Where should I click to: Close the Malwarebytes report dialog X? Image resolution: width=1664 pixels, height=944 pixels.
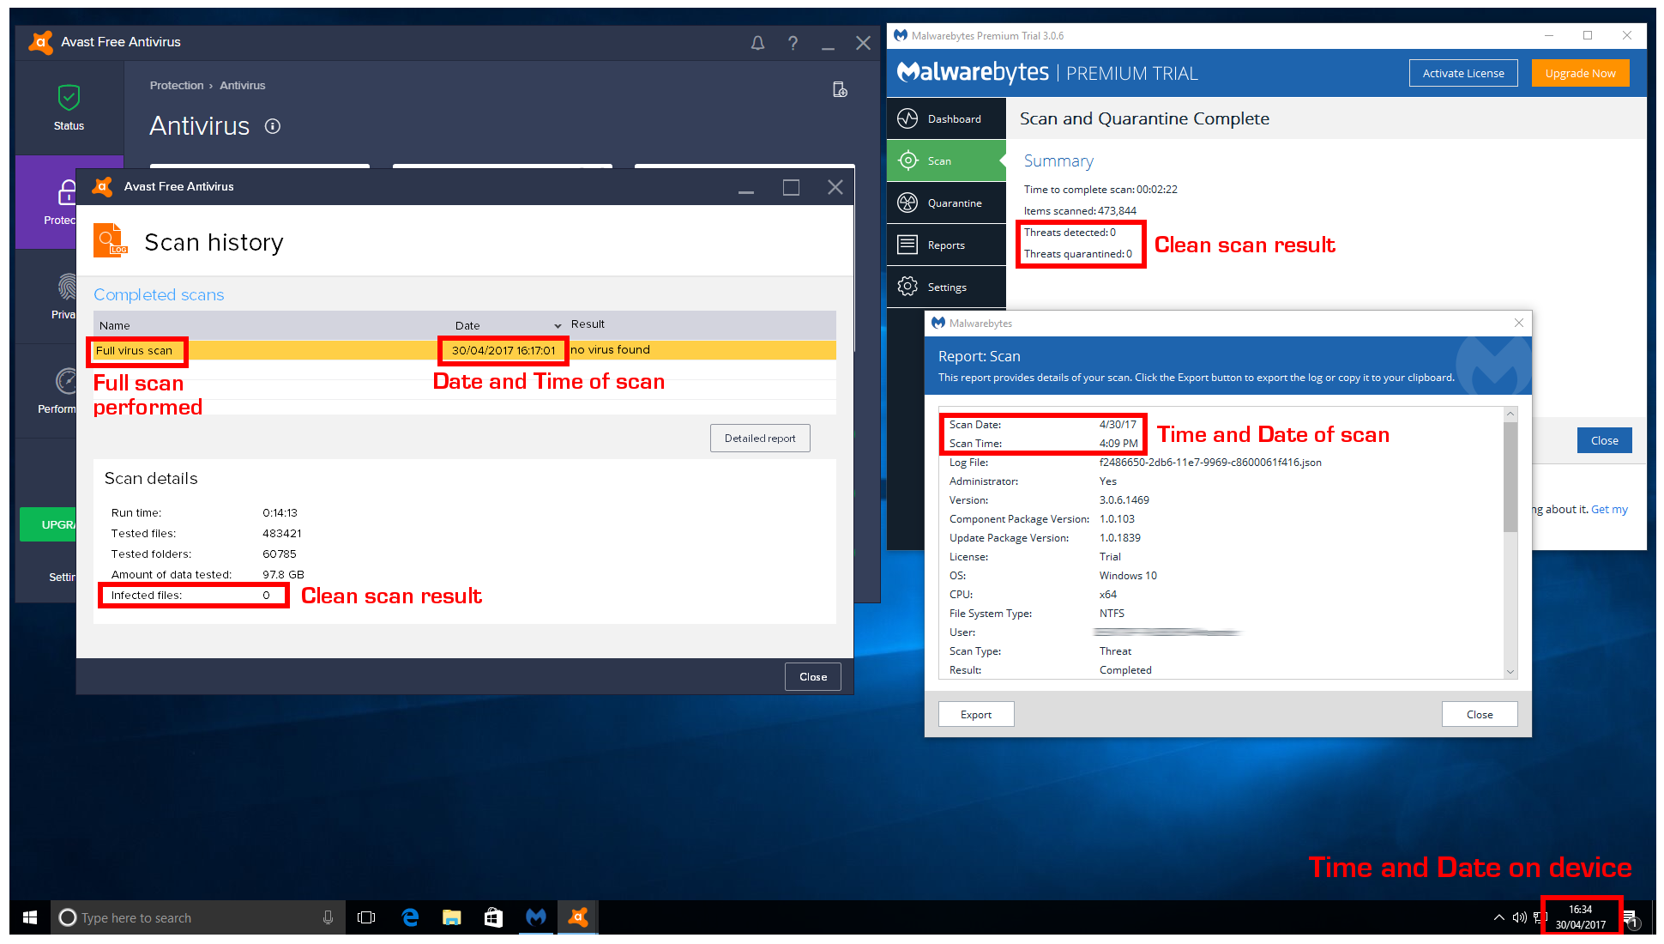click(x=1519, y=323)
